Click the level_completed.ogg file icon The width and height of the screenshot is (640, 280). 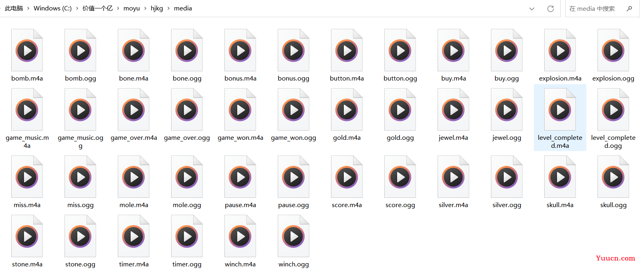pos(613,109)
